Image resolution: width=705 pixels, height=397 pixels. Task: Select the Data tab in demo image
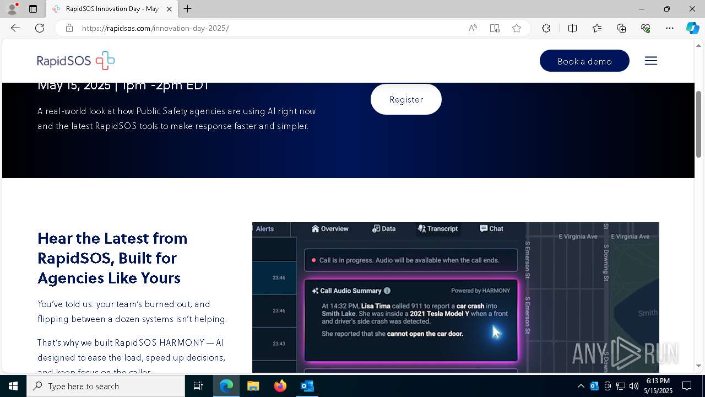pyautogui.click(x=384, y=229)
